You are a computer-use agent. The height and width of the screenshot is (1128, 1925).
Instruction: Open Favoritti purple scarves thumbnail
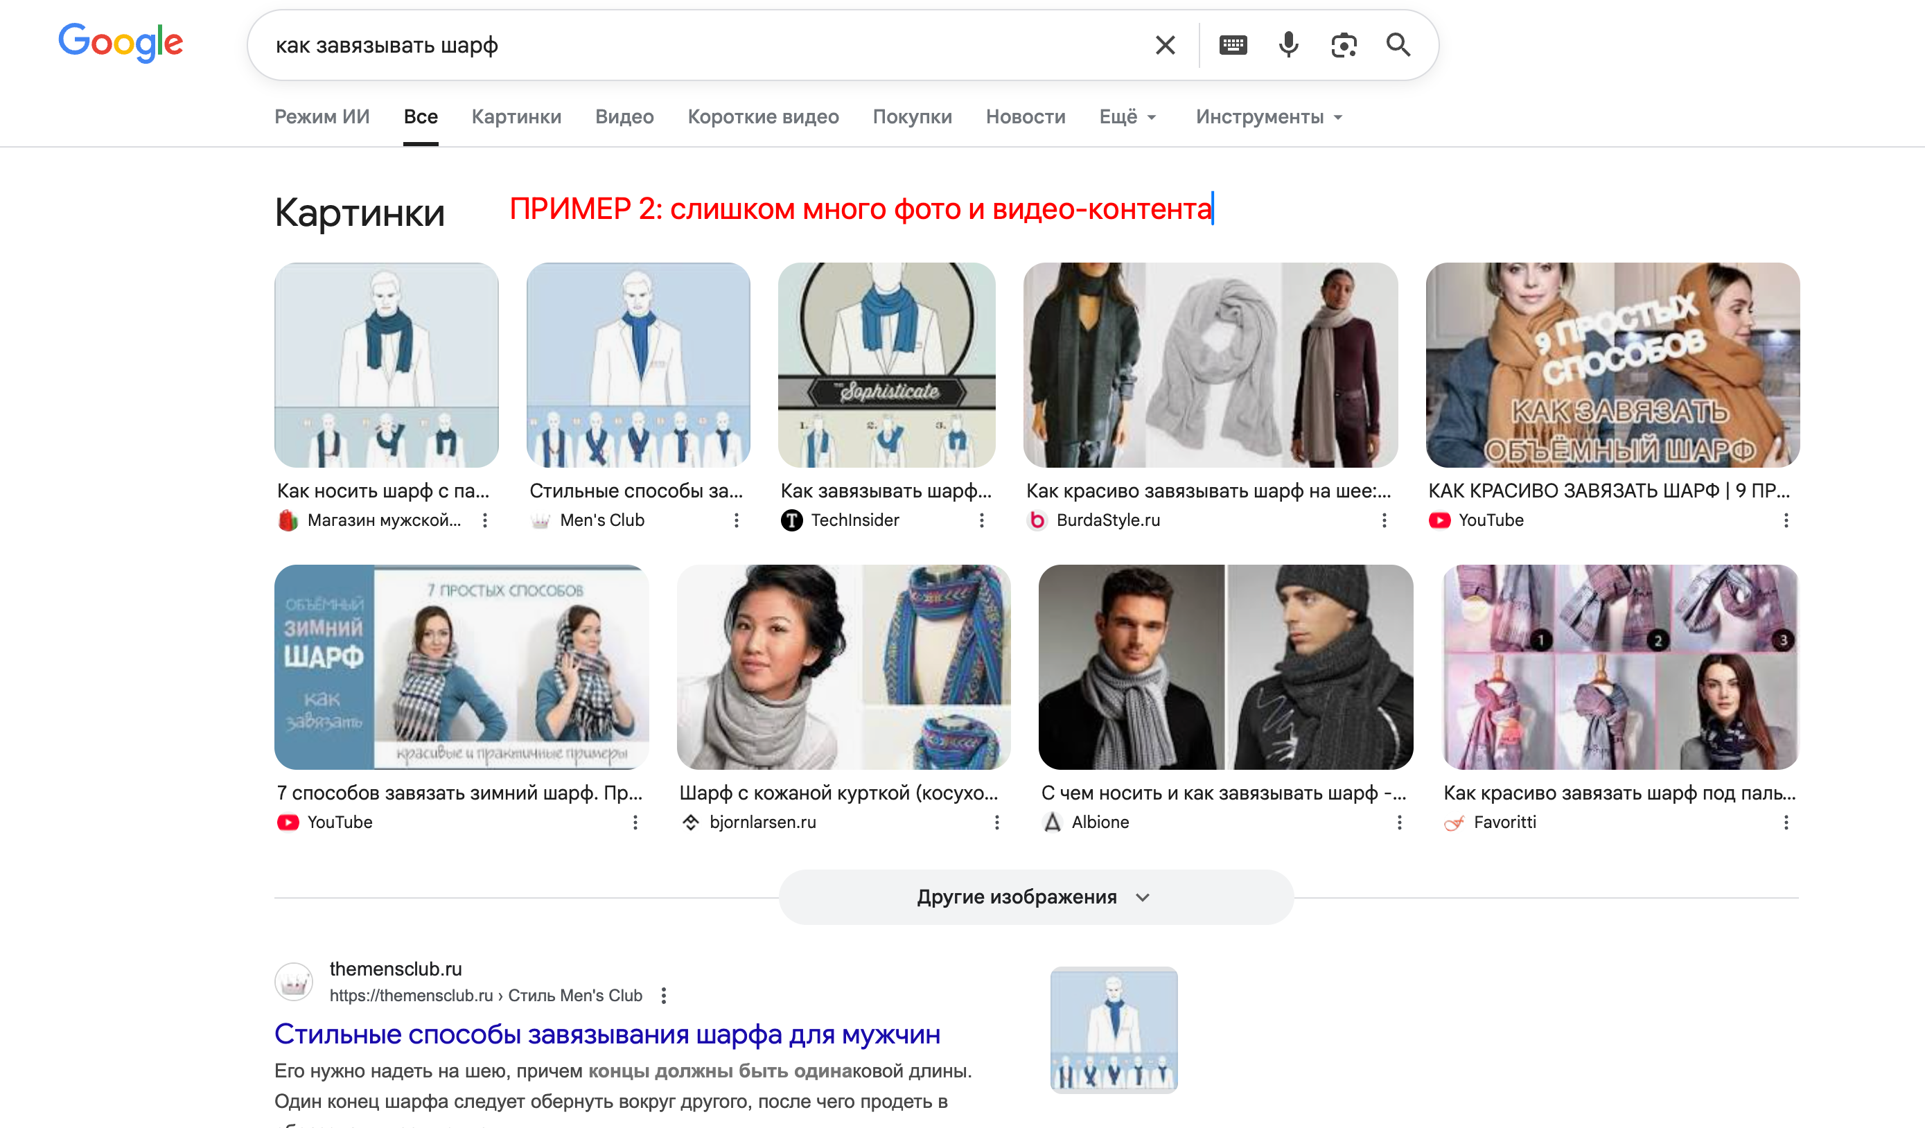pos(1620,667)
